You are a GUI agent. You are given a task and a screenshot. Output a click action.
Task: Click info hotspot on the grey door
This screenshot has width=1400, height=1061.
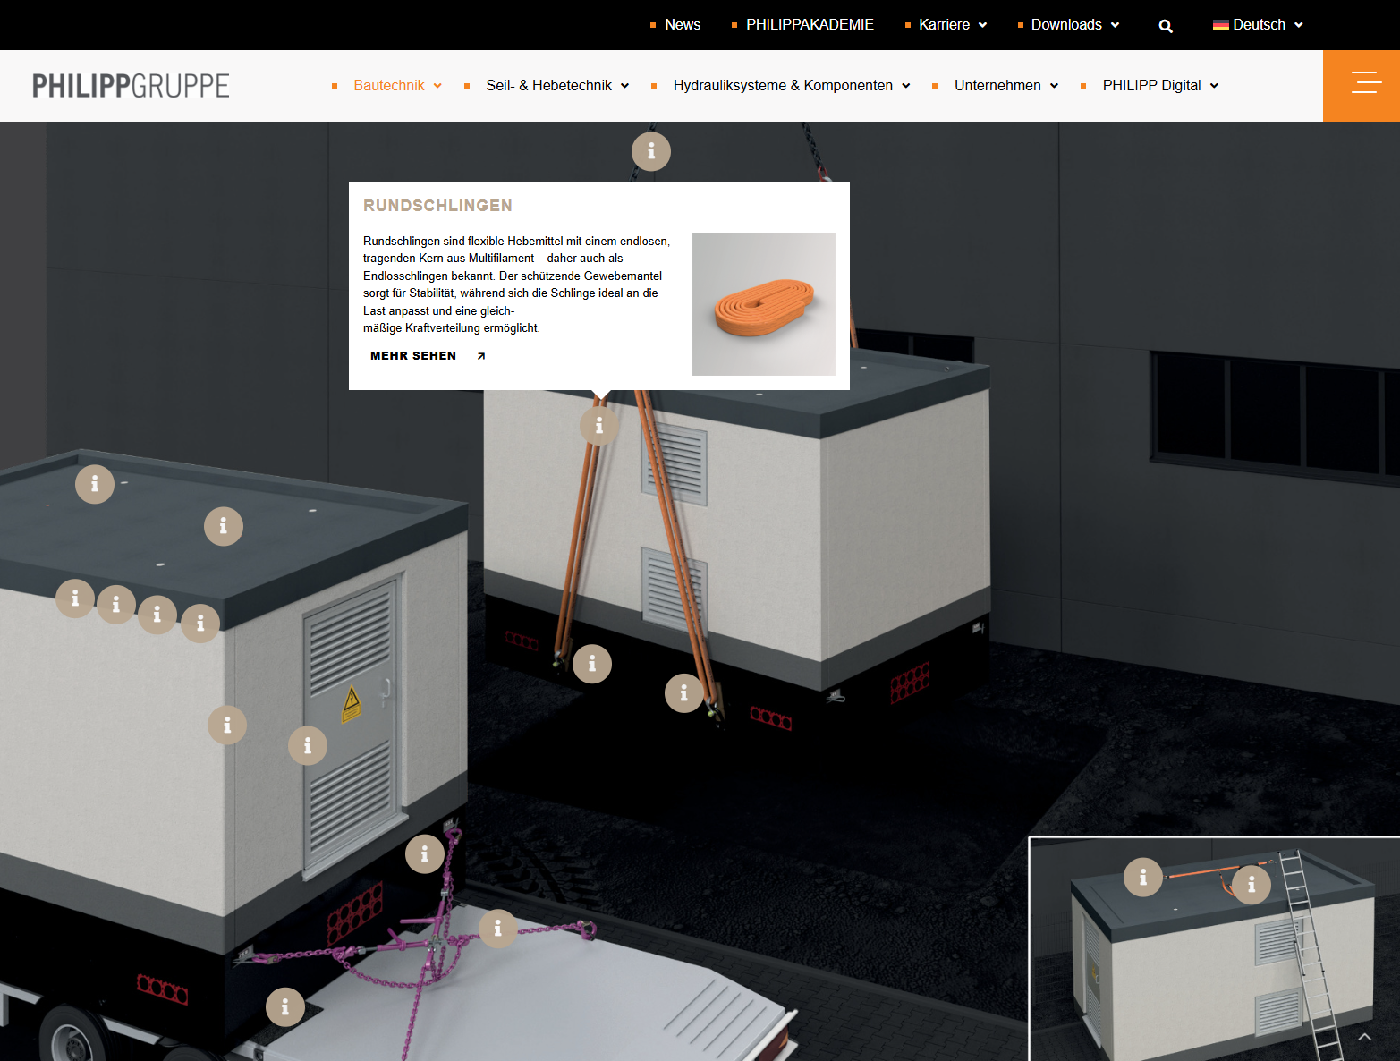click(x=308, y=745)
